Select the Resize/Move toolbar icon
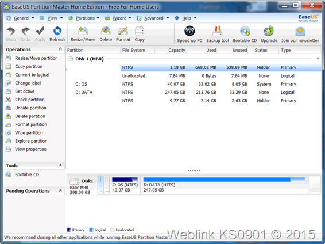Viewport: 325px width, 244px height. tap(83, 35)
